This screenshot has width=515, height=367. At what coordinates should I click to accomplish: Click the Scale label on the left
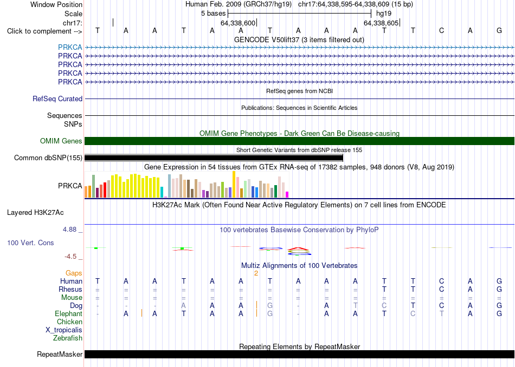pos(73,14)
